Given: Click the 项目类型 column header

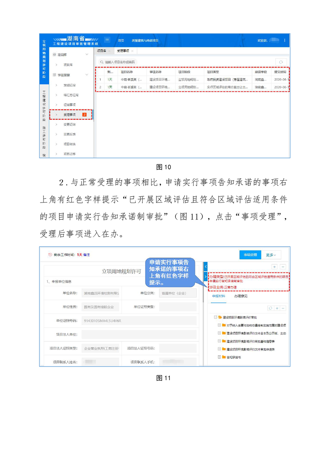Looking at the screenshot, I should [x=213, y=72].
